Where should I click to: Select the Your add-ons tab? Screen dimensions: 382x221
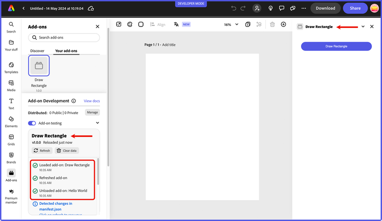(66, 51)
